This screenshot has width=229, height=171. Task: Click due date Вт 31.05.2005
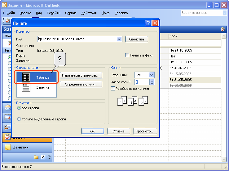click(180, 80)
